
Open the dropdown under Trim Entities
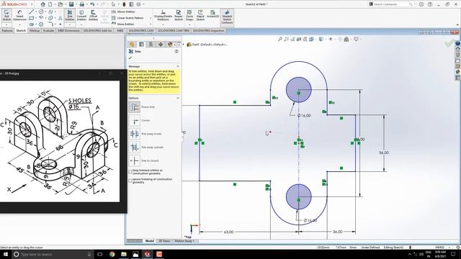tap(70, 24)
